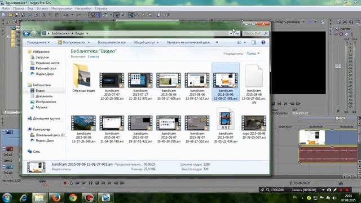This screenshot has width=361, height=203.
Task: Open the Упорядочить dropdown in Explorer toolbar
Action: coord(38,42)
